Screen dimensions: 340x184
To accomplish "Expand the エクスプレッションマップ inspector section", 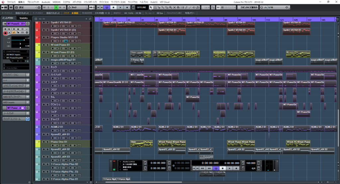I will tap(16, 86).
